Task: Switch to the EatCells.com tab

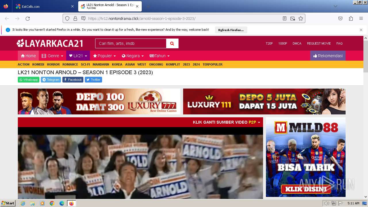Action: pos(44,6)
